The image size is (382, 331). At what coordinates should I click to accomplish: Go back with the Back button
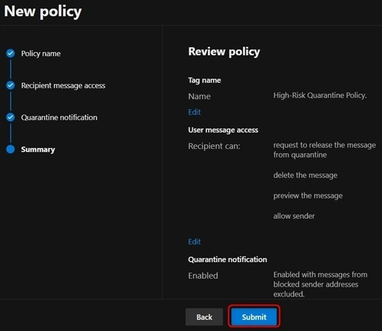[x=204, y=317]
